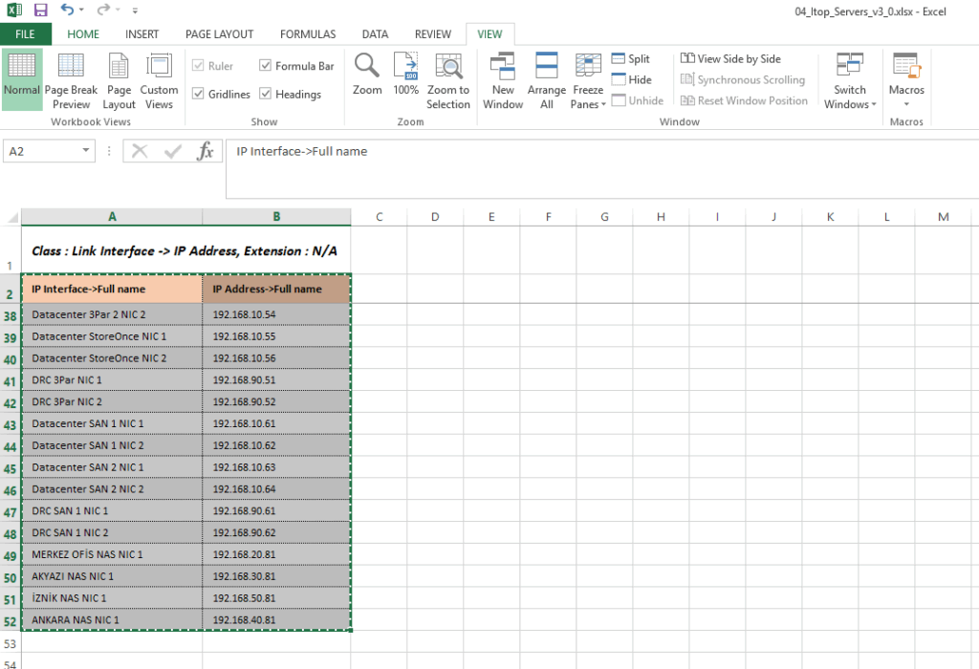Image resolution: width=979 pixels, height=669 pixels.
Task: Set zoom to 100%
Action: coord(406,67)
